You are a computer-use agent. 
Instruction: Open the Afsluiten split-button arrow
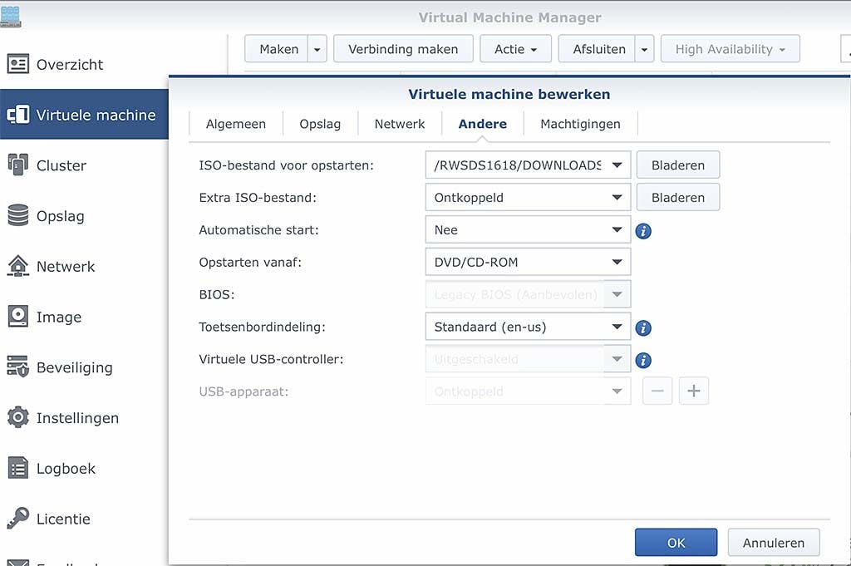pyautogui.click(x=644, y=48)
